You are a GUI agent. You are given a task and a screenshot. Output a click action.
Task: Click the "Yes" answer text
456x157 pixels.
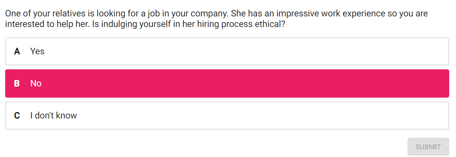pyautogui.click(x=37, y=51)
